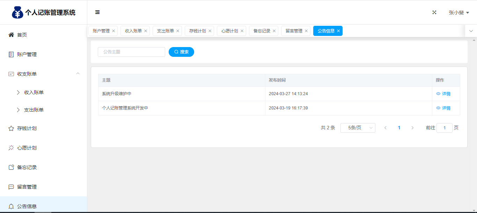Collapse the sidebar using hamburger icon

97,12
